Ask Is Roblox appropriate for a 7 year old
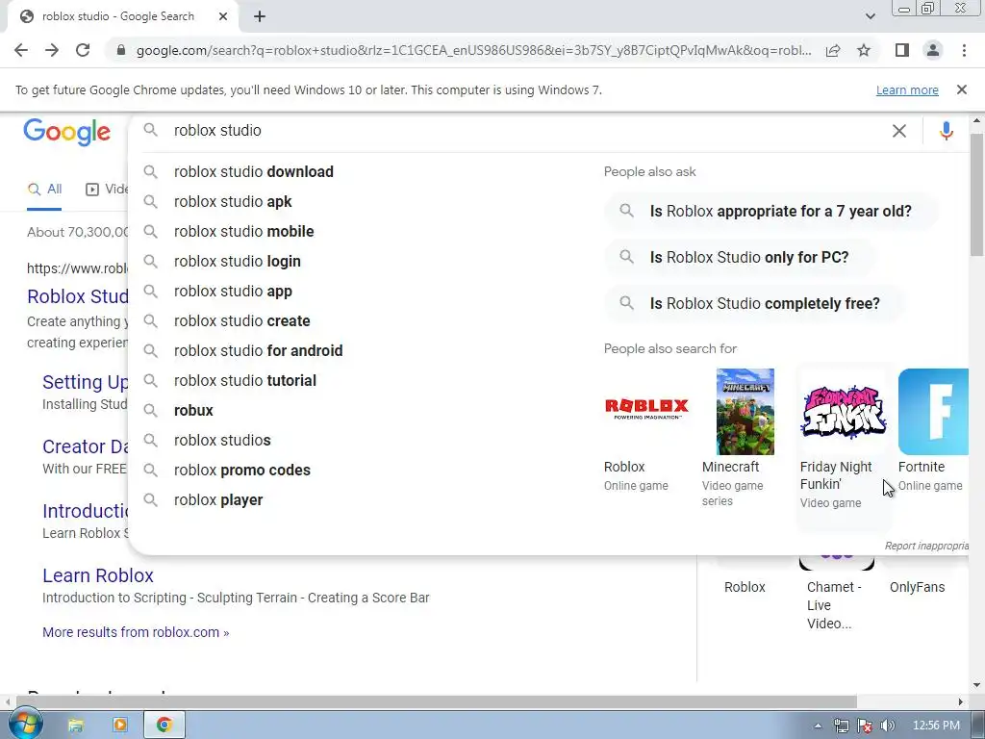The image size is (985, 739). pos(771,211)
